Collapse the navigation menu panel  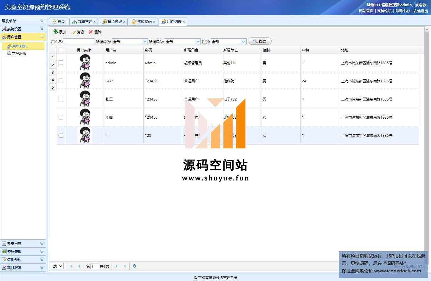(x=42, y=21)
